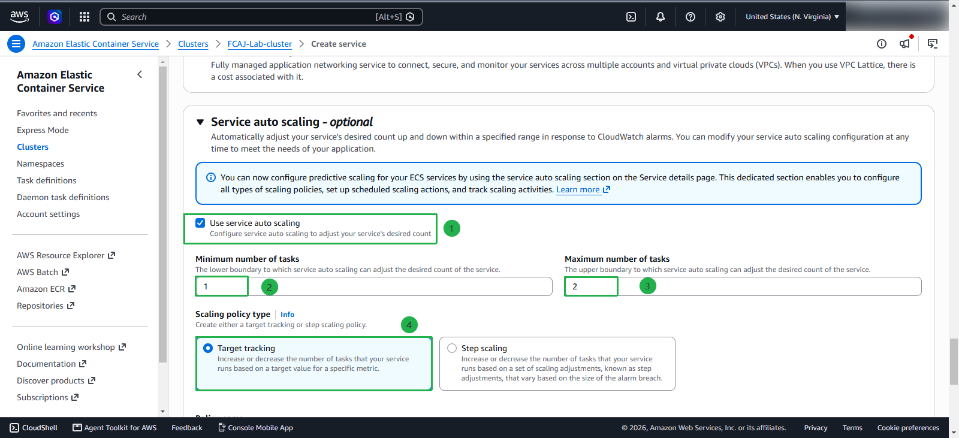Focus the AWS search box
Image resolution: width=959 pixels, height=438 pixels.
(261, 17)
